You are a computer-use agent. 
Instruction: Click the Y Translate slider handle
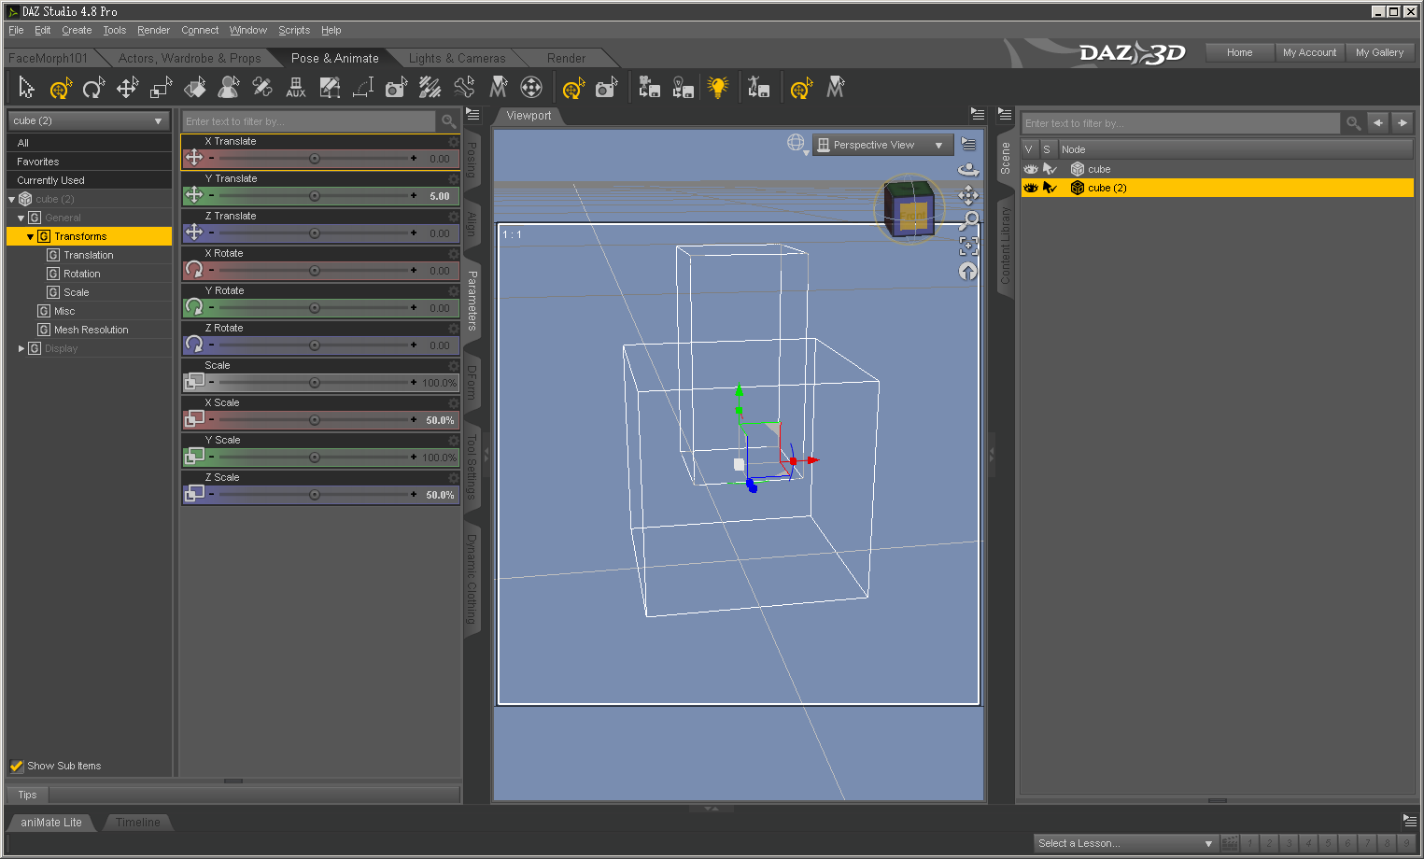(315, 196)
